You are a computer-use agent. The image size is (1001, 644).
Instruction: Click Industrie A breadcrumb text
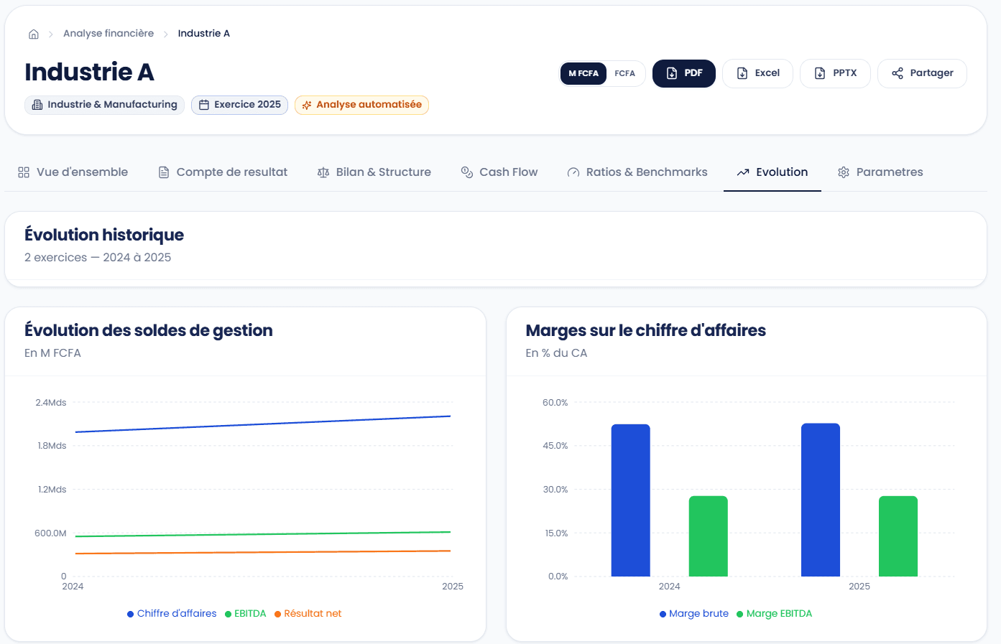204,34
